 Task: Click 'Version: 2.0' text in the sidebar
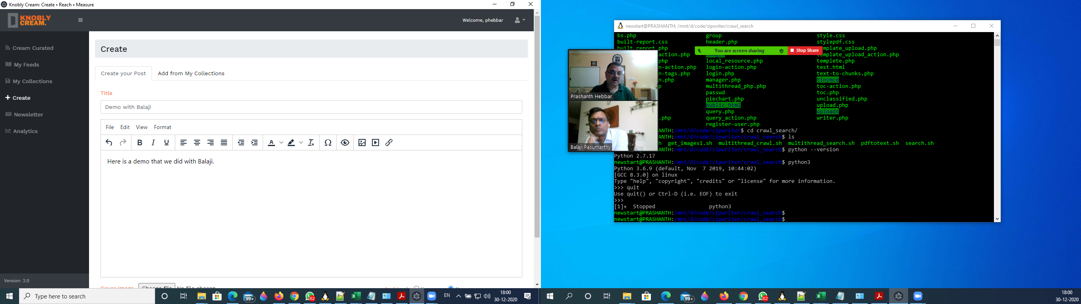coord(17,281)
